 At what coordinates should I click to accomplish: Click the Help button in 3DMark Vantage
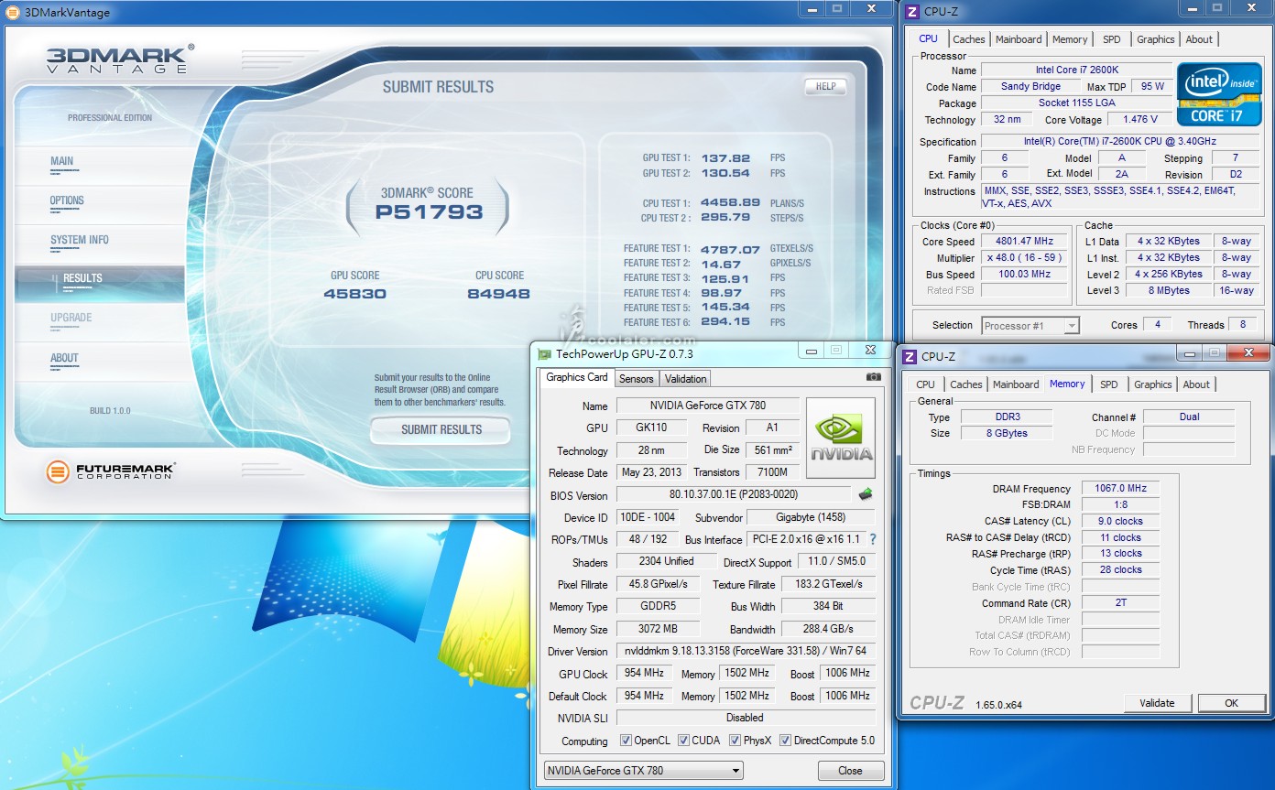pyautogui.click(x=825, y=86)
